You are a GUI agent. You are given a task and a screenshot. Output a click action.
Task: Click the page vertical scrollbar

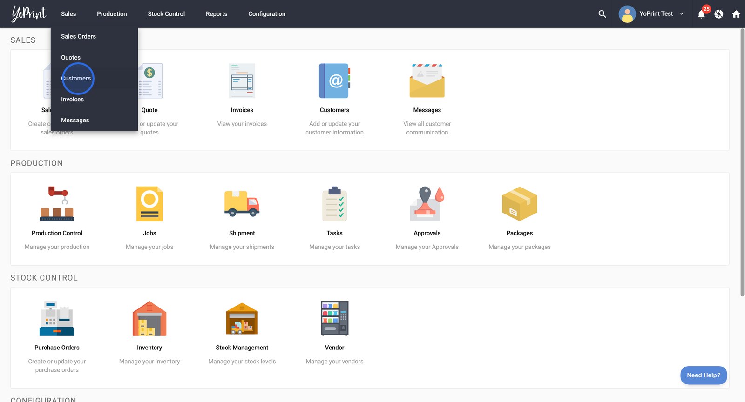coord(742,163)
